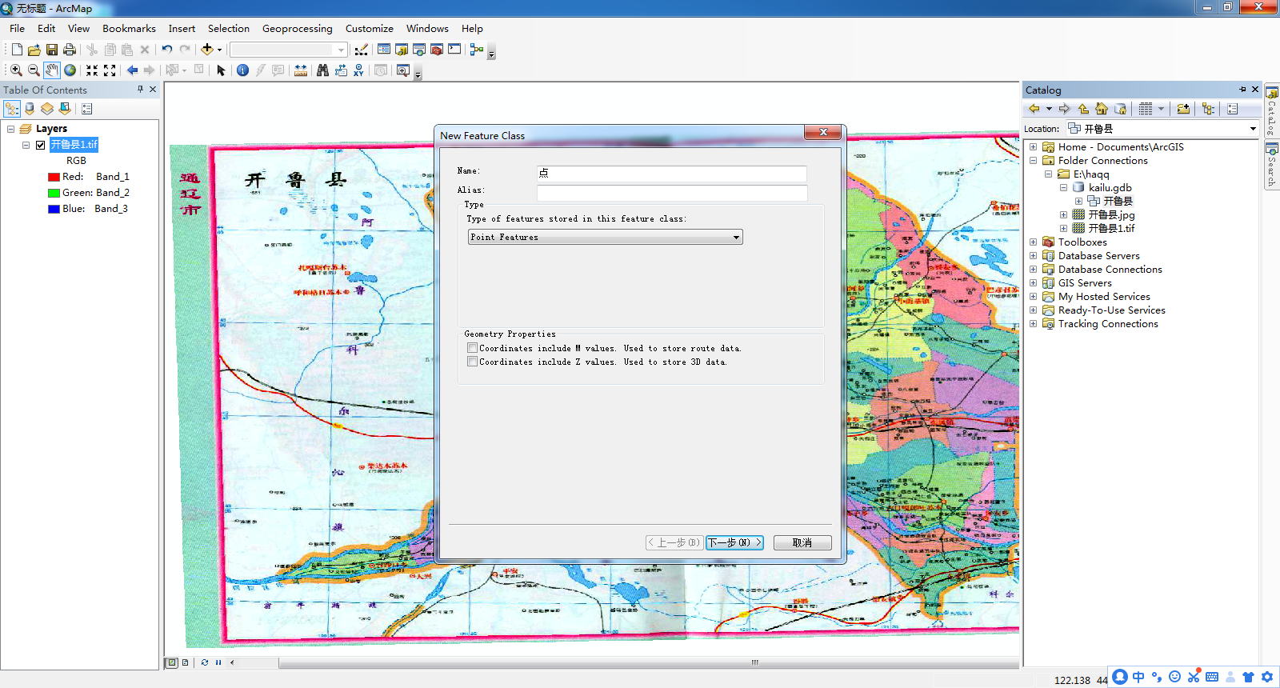Click the 取消 (Cancel) button

click(802, 542)
